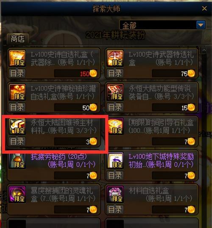Select the Lv100史诗神秘袖珍罐 gift box icon
This screenshot has width=212, height=228.
click(x=17, y=92)
